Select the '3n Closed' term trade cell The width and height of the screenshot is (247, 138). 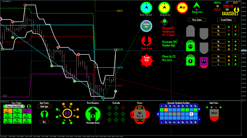click(8, 121)
